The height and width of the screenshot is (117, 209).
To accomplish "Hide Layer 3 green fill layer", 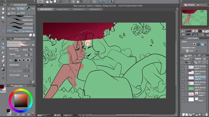I will point(183,89).
